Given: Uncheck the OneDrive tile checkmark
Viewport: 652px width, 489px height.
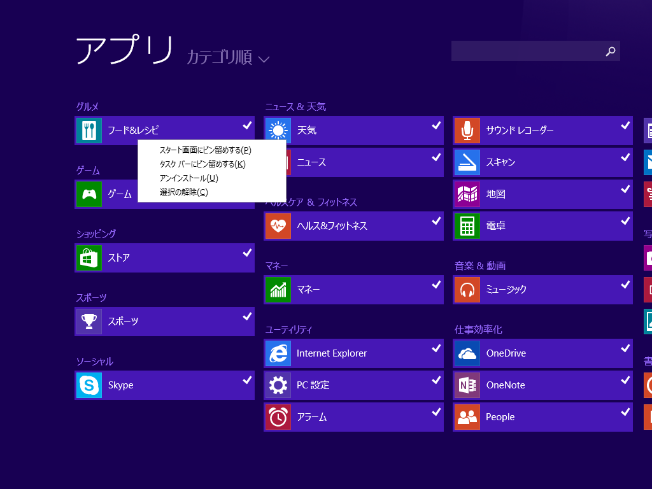Looking at the screenshot, I should [x=625, y=348].
